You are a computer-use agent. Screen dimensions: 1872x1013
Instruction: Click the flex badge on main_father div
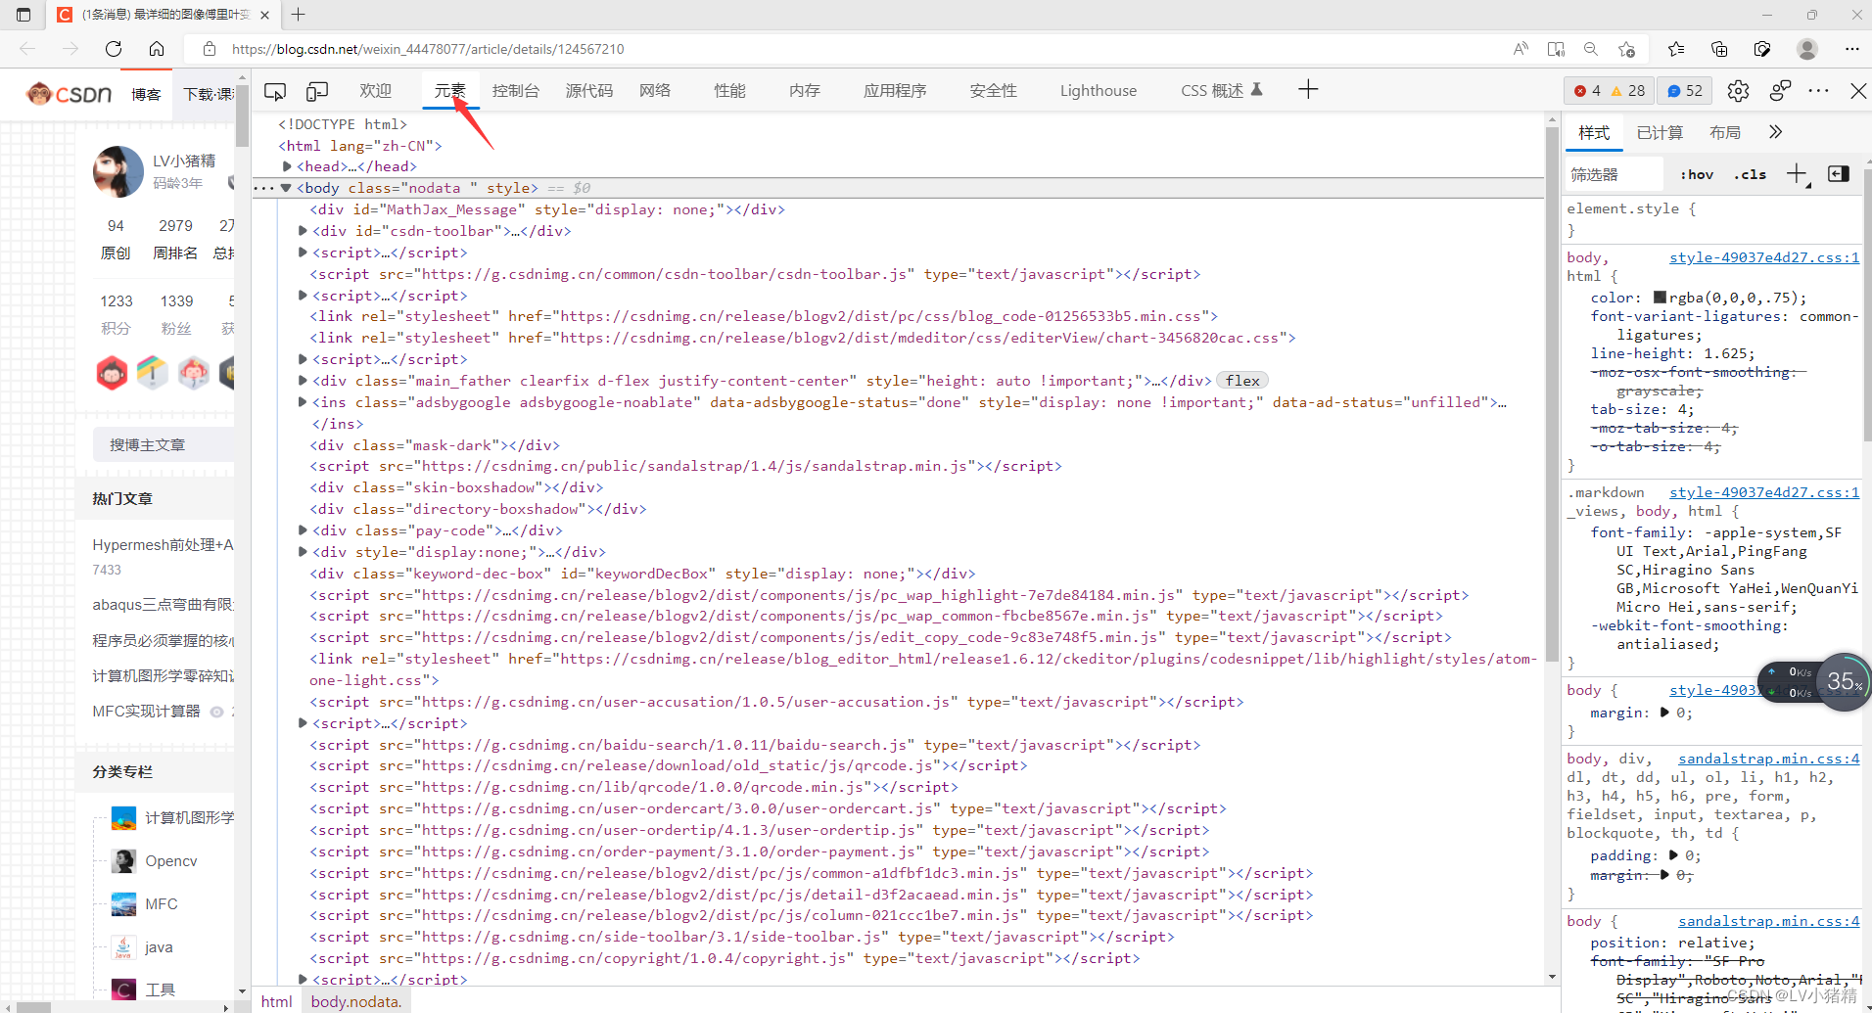pos(1242,381)
